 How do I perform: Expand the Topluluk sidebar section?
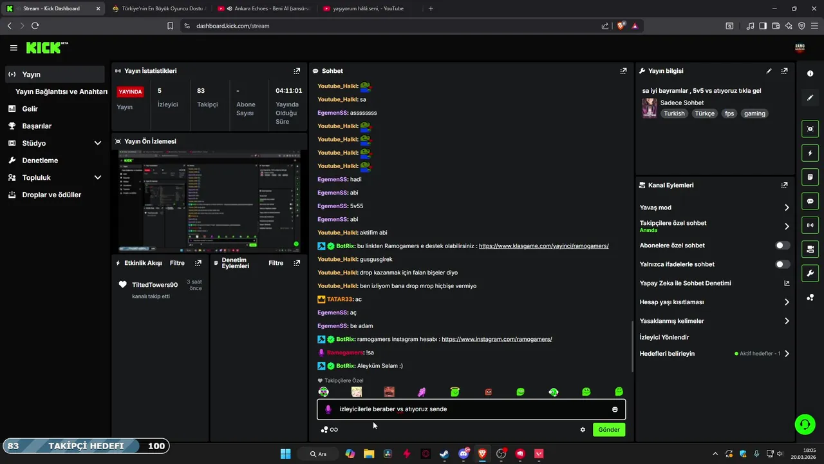click(x=54, y=177)
